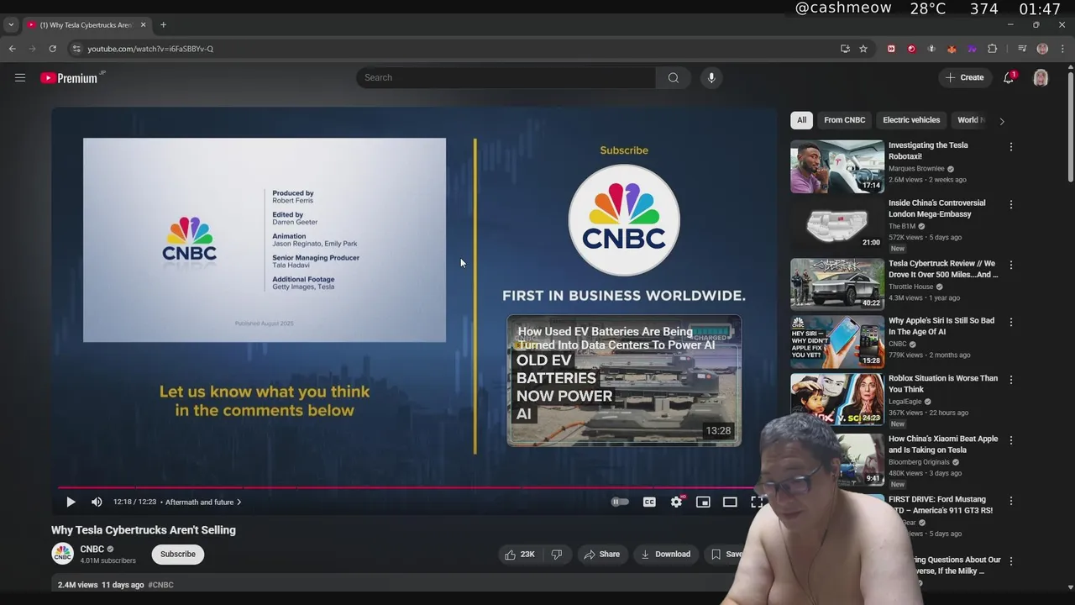This screenshot has width=1075, height=605.
Task: Download the video
Action: 665,555
